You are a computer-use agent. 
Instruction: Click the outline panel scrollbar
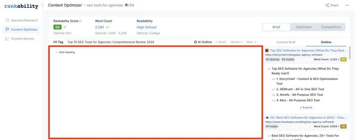click(x=350, y=52)
